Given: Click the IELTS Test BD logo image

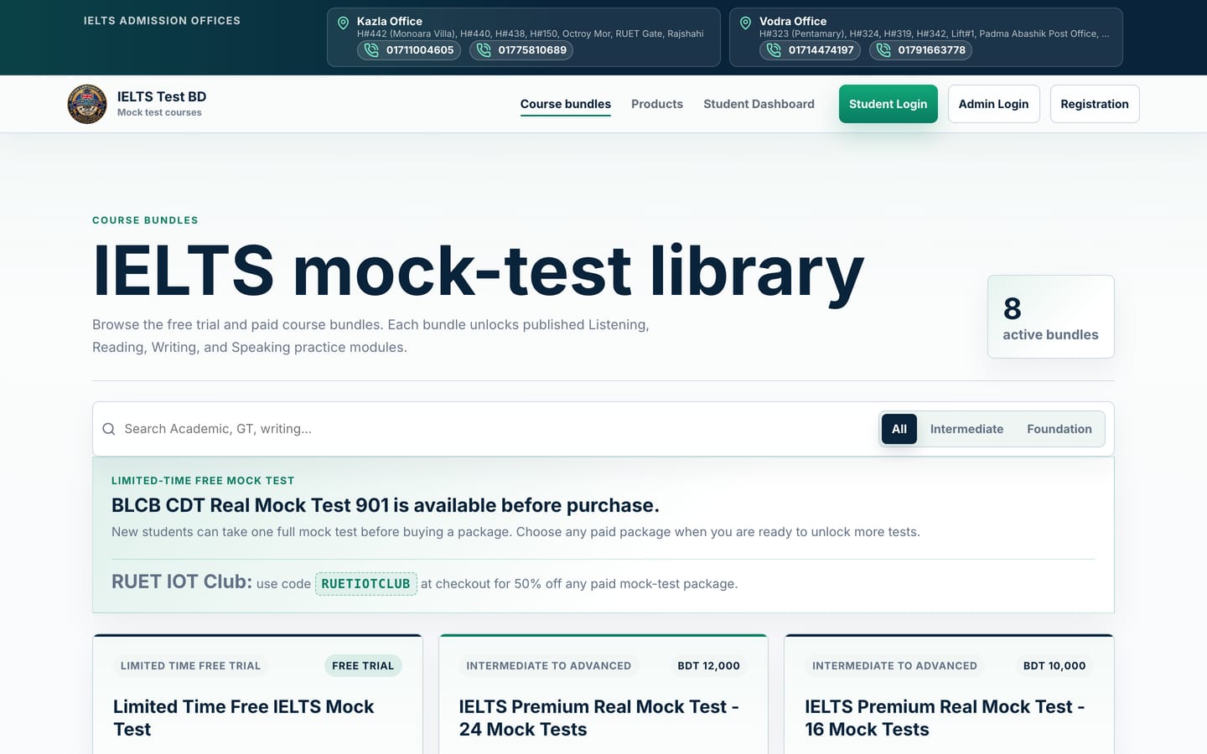Looking at the screenshot, I should (x=87, y=104).
